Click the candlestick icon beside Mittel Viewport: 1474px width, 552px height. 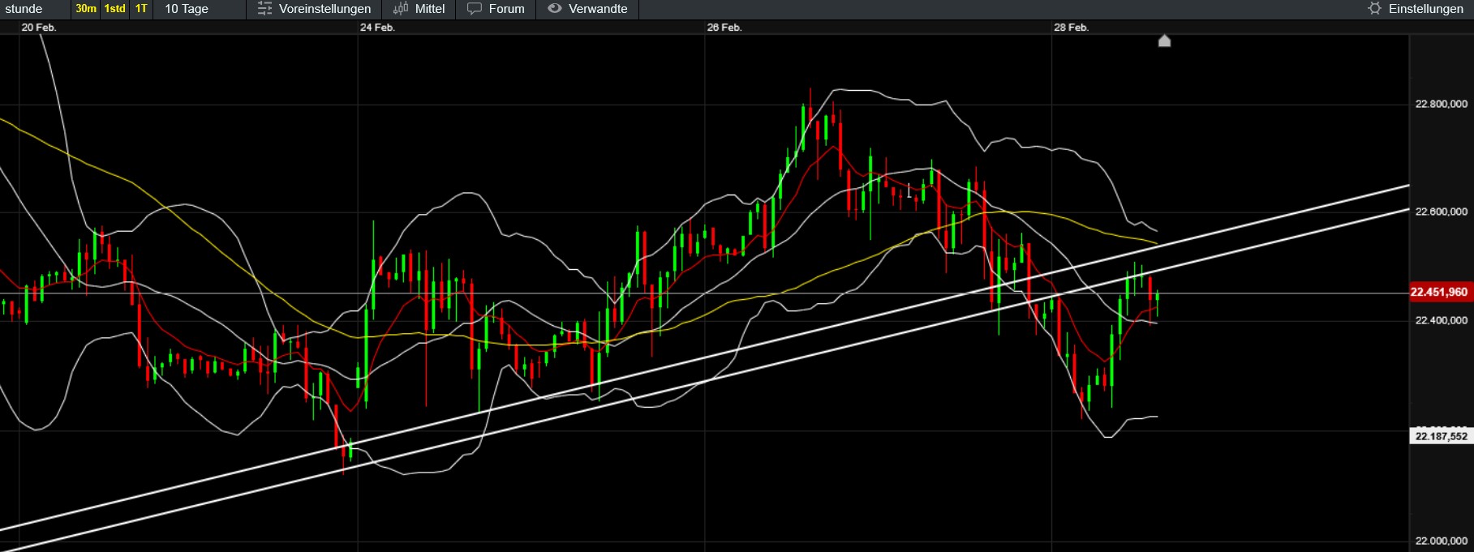(401, 9)
